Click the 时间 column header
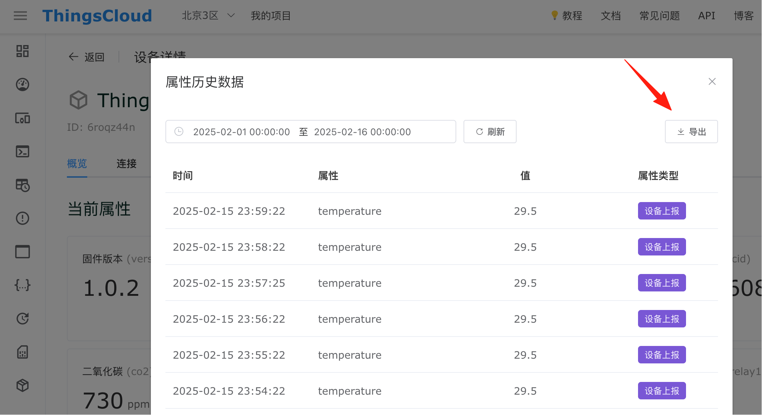Viewport: 762px width, 415px height. tap(183, 176)
